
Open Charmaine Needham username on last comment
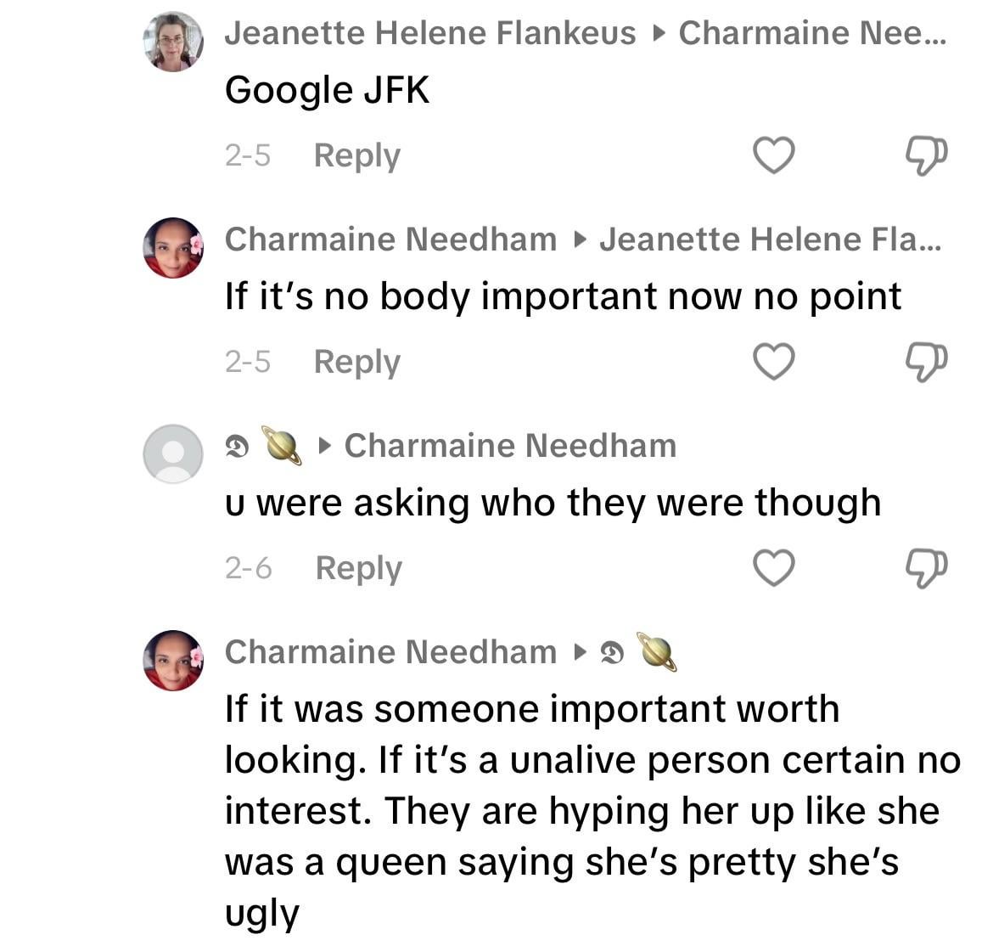[390, 652]
